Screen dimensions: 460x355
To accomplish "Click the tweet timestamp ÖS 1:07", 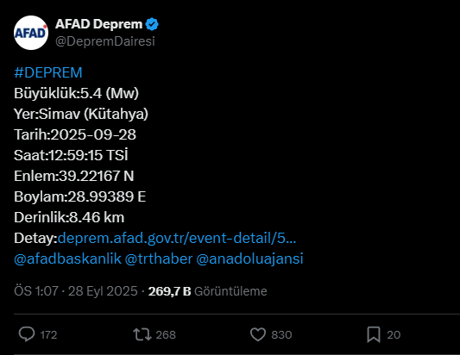I will click(x=36, y=291).
